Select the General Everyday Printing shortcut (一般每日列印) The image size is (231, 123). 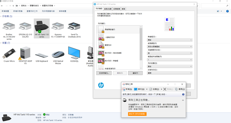coord(118,37)
